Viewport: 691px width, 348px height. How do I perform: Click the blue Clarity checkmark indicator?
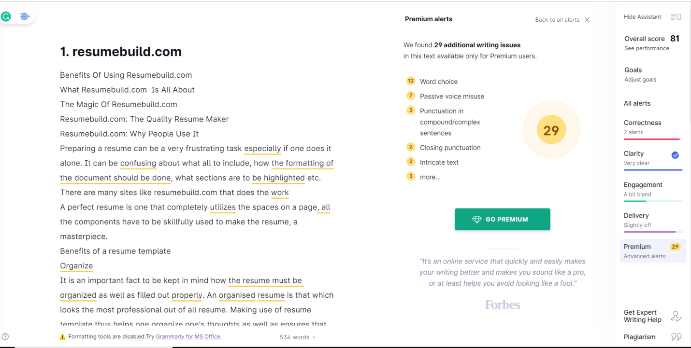[x=676, y=155]
